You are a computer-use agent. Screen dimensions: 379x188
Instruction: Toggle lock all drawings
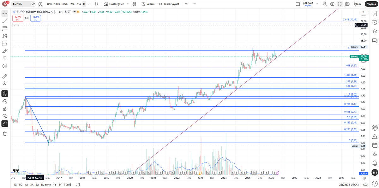point(5,109)
